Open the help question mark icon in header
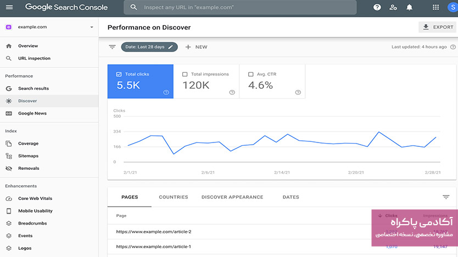Viewport: 458px width, 257px height. pos(377,7)
